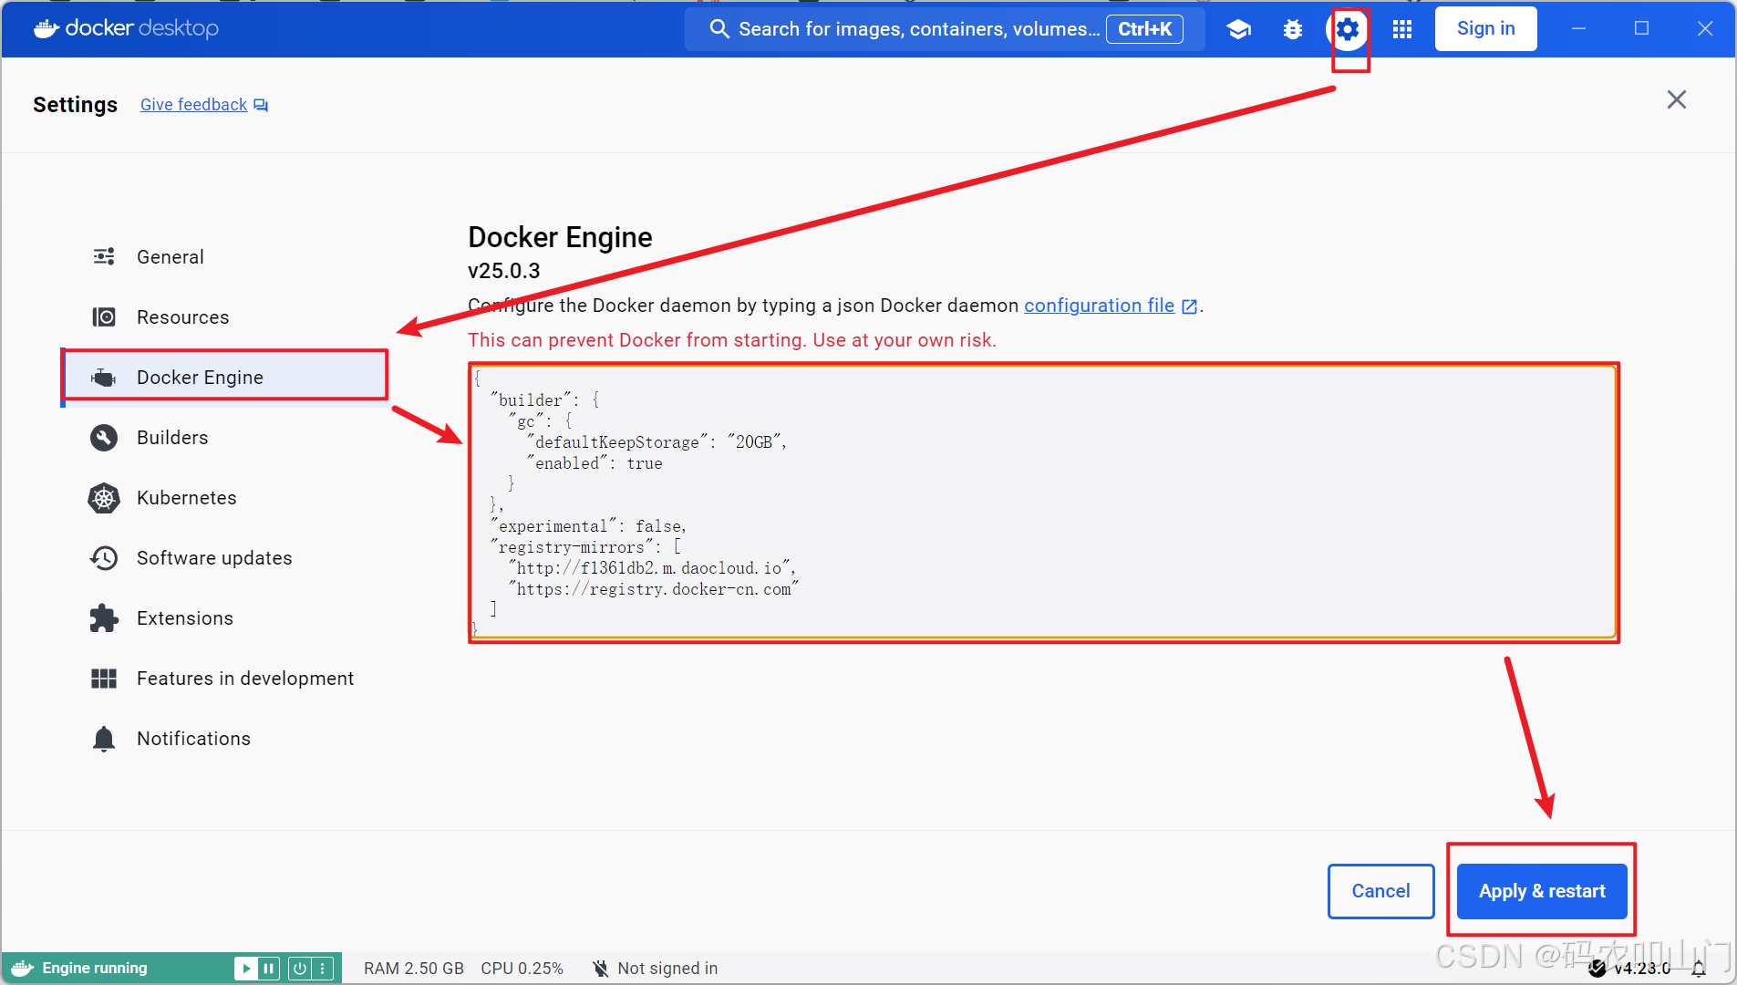Open the Builders settings section
The image size is (1737, 985).
225,438
